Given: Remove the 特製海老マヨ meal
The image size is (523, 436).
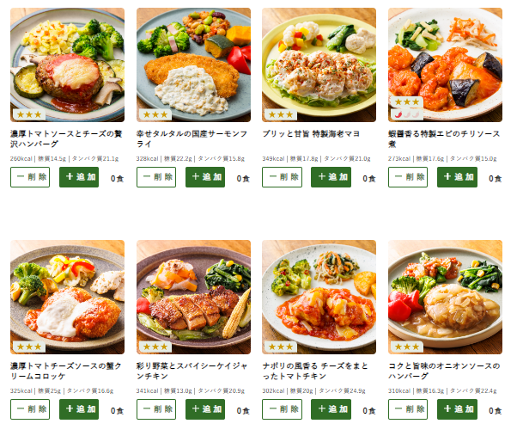Looking at the screenshot, I should tap(283, 177).
